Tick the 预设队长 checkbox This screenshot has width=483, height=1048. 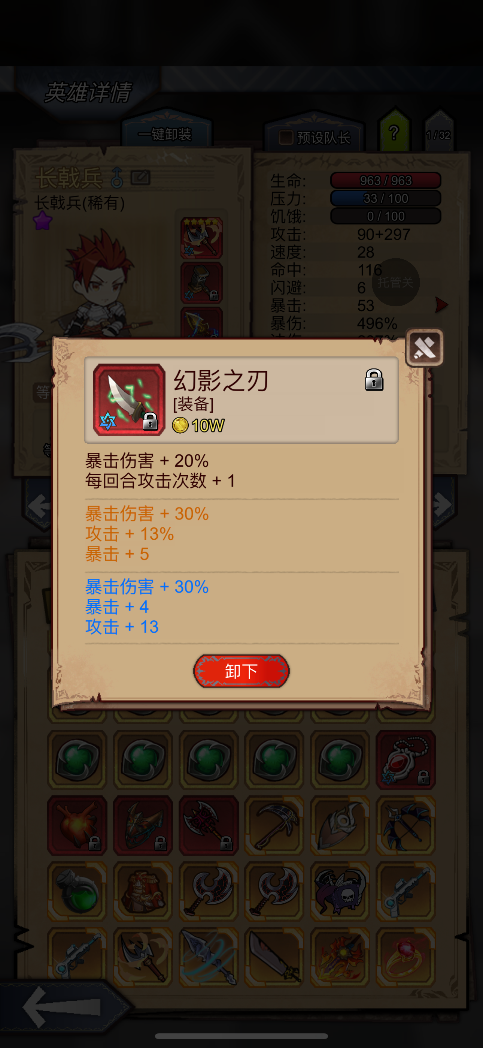(286, 137)
